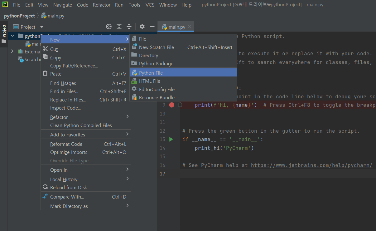The image size is (376, 231).
Task: Click the EditorConfig File gear icon
Action: point(134,89)
